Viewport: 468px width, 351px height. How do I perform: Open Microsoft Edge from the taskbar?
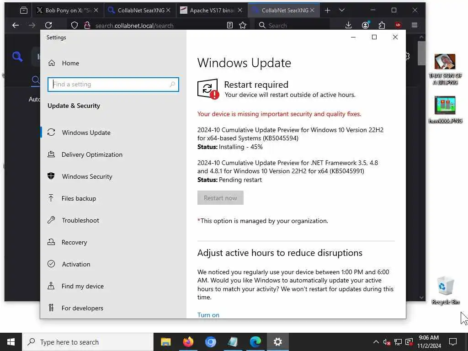[255, 342]
